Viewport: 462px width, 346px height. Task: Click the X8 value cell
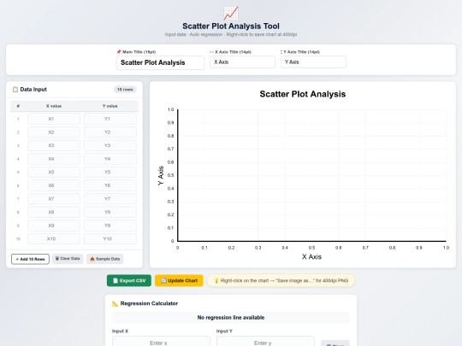[54, 212]
